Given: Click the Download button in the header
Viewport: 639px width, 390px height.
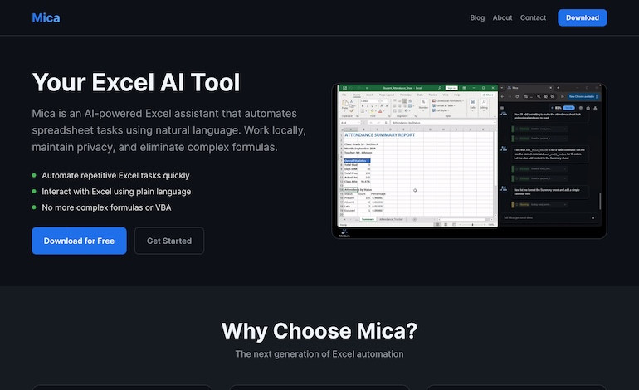Looking at the screenshot, I should pos(582,18).
